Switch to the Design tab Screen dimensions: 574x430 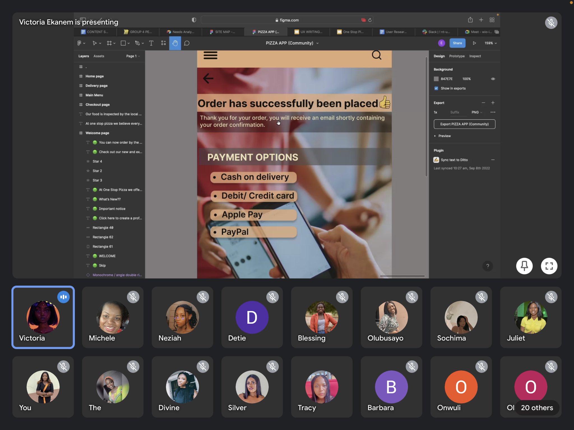pos(439,55)
